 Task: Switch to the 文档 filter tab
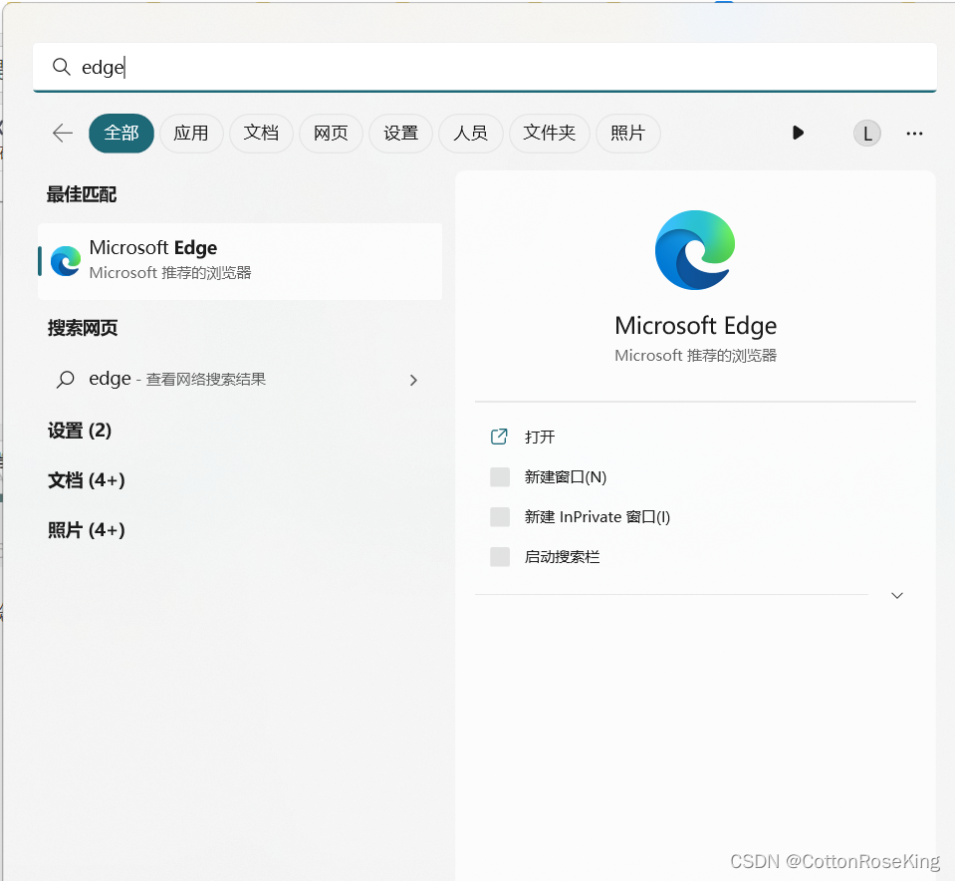(x=261, y=133)
